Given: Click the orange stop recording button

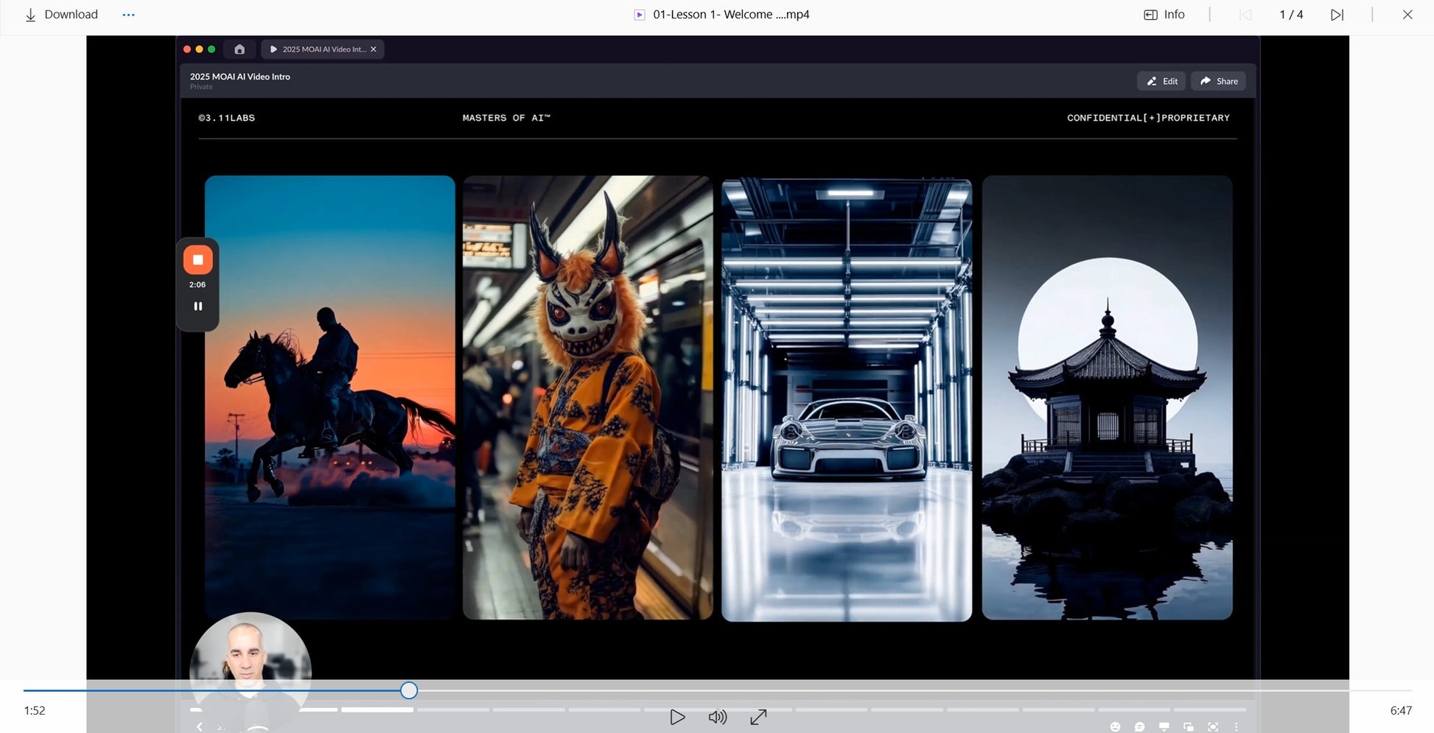Looking at the screenshot, I should point(197,260).
